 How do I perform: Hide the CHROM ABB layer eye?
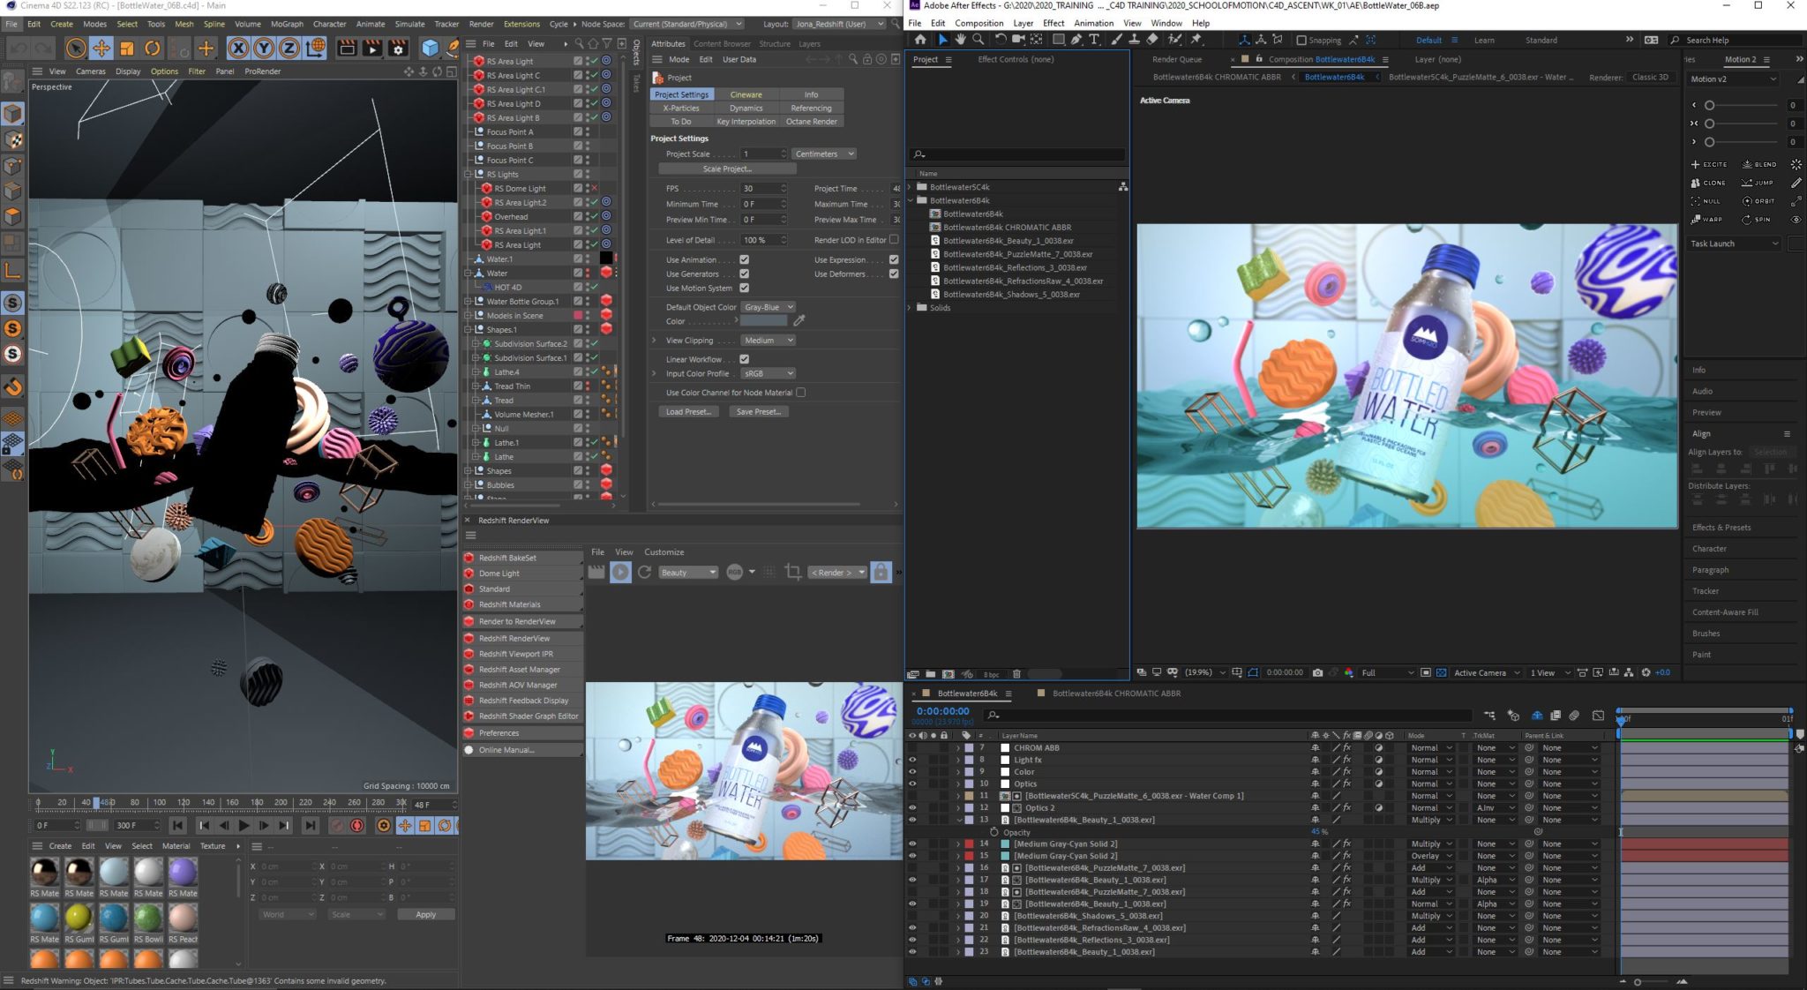pyautogui.click(x=912, y=748)
